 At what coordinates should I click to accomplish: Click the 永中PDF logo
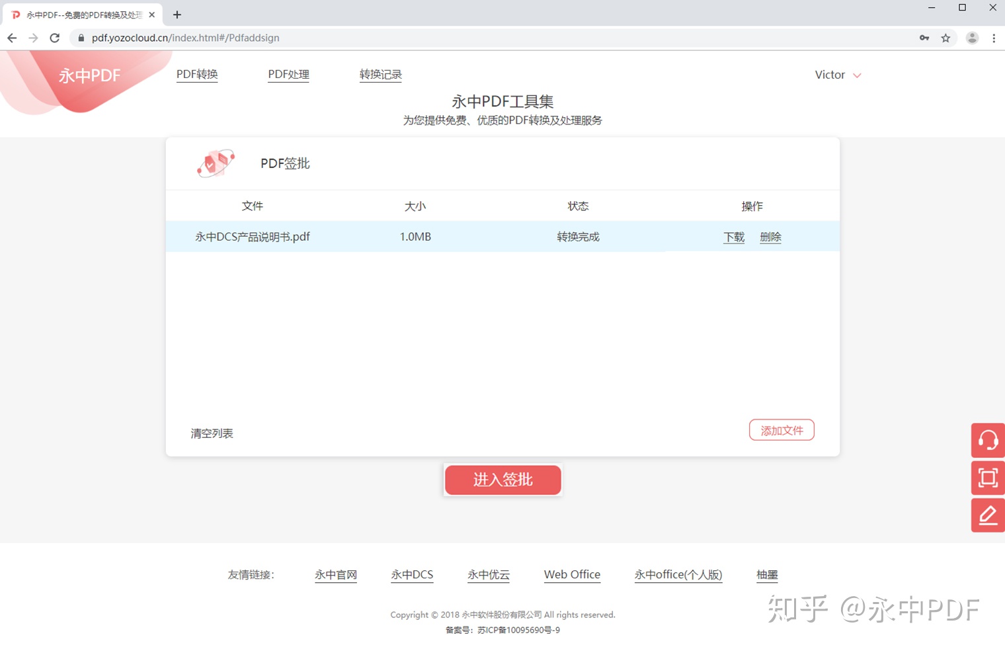coord(89,75)
